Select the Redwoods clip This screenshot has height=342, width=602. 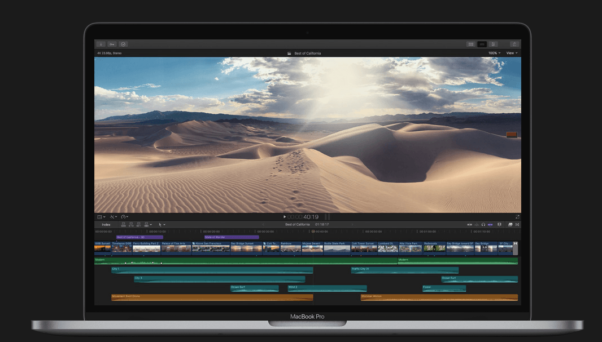(434, 248)
